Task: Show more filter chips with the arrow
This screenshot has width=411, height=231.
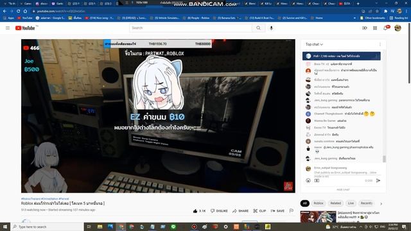Action: coord(381,203)
